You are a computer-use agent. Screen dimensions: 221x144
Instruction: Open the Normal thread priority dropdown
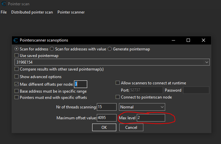click(162, 107)
